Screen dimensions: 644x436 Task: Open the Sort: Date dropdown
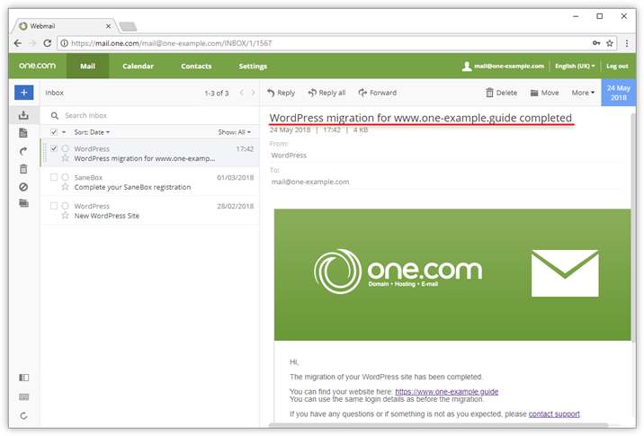92,132
